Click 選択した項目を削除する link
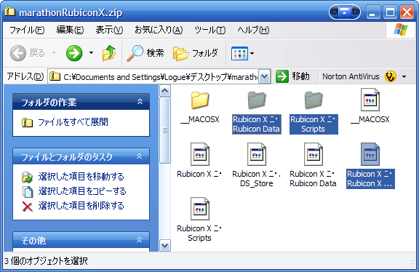Image resolution: width=419 pixels, height=272 pixels. point(81,206)
